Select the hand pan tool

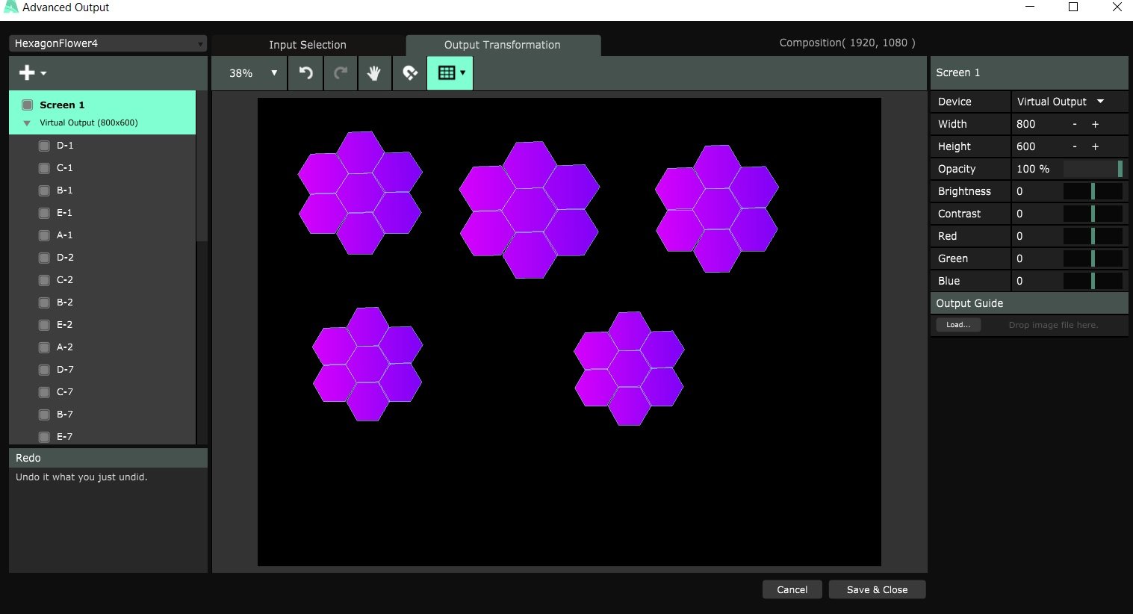click(x=374, y=73)
